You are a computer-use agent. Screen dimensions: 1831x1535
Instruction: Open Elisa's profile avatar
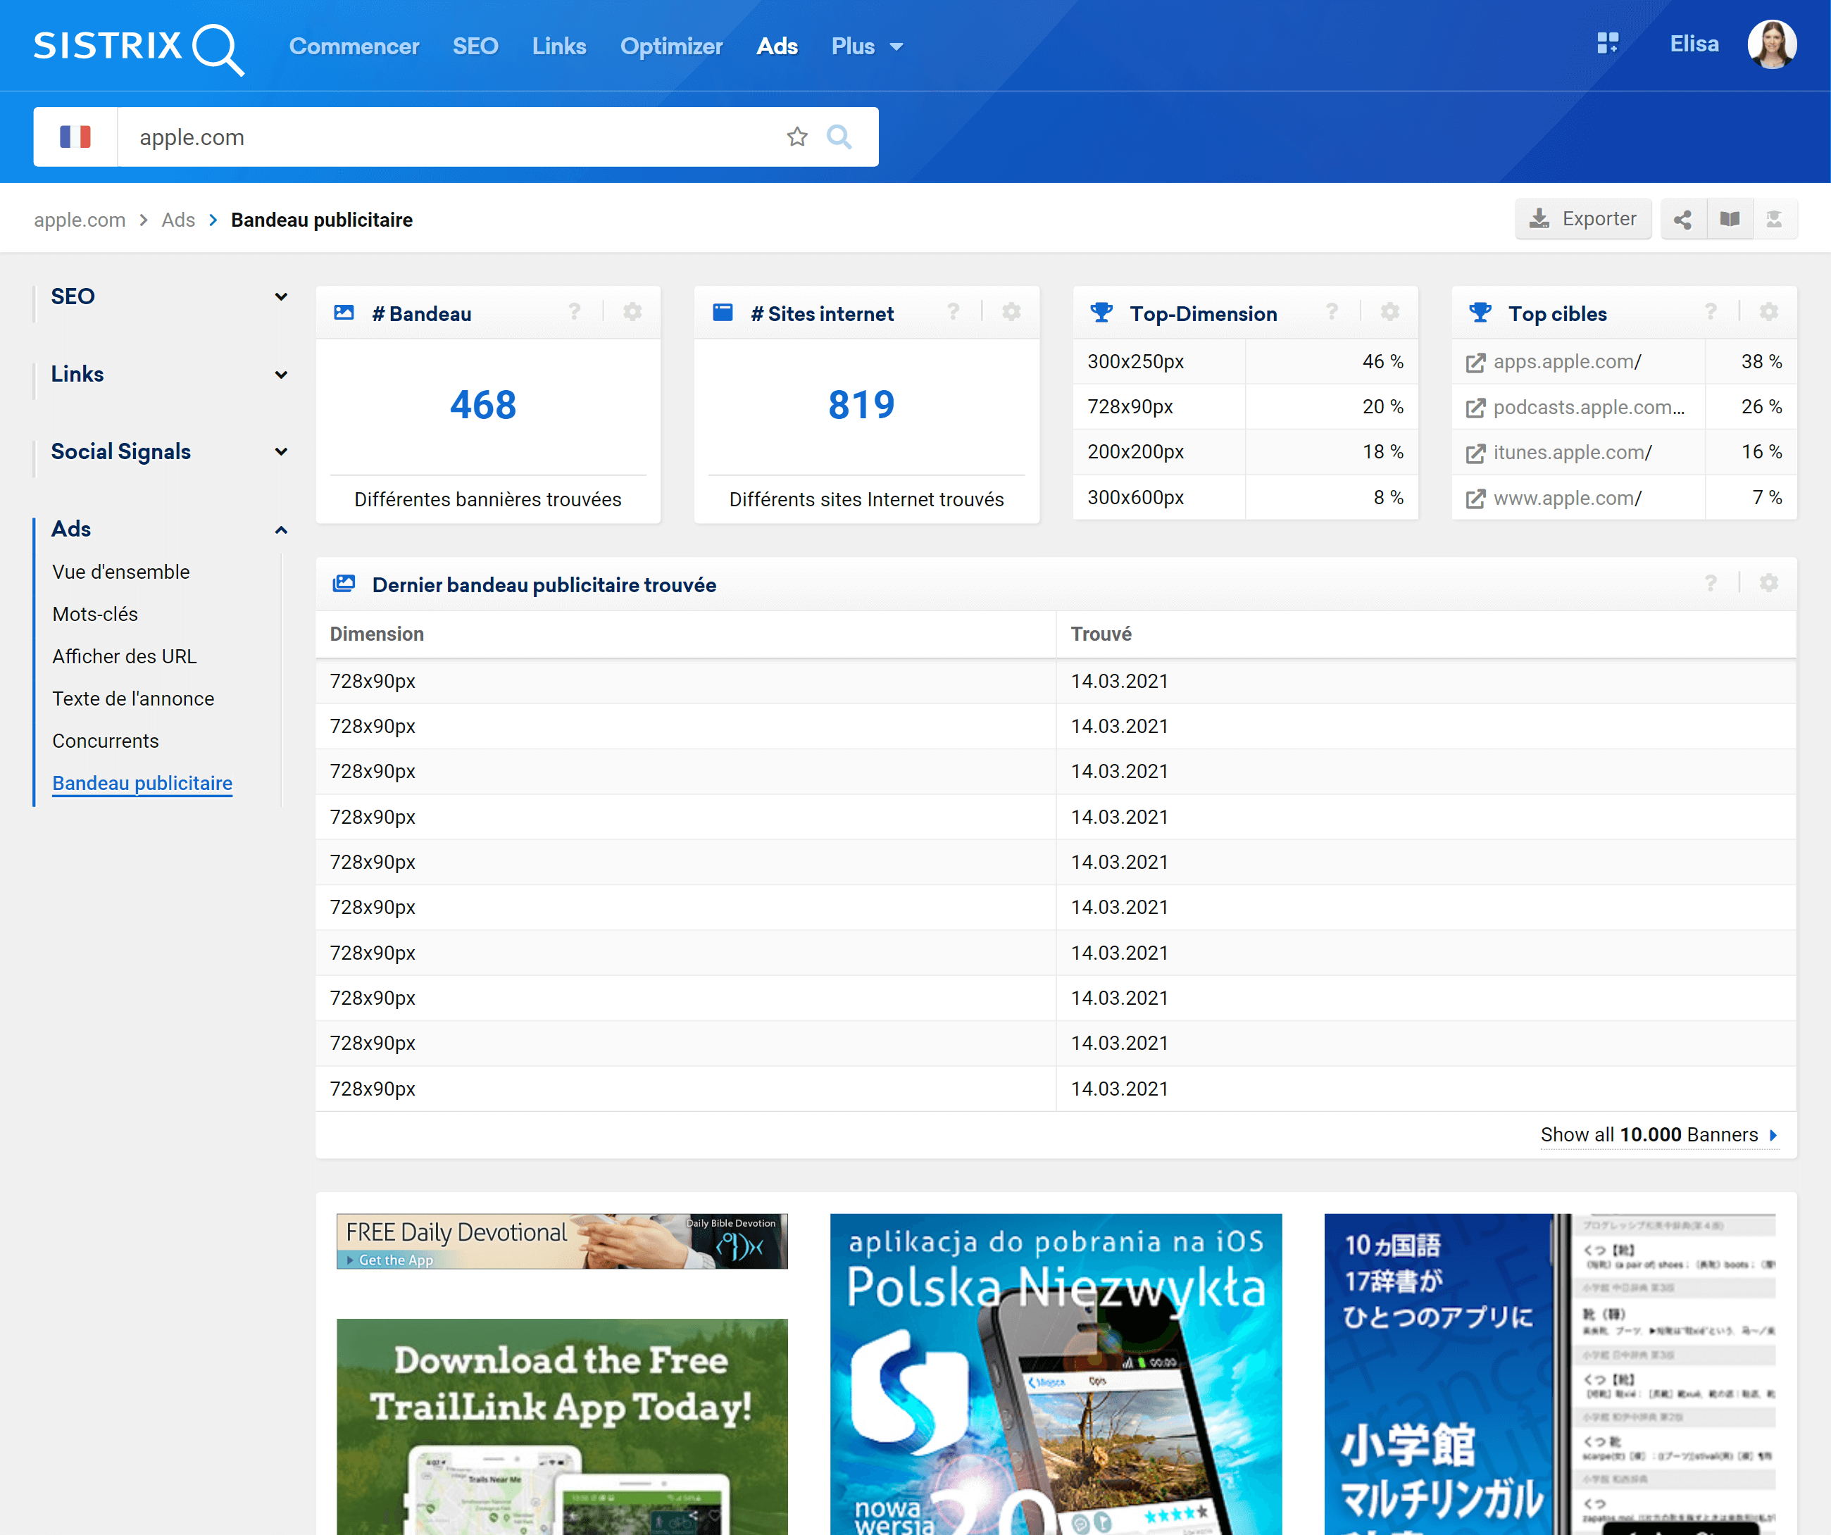[1772, 44]
